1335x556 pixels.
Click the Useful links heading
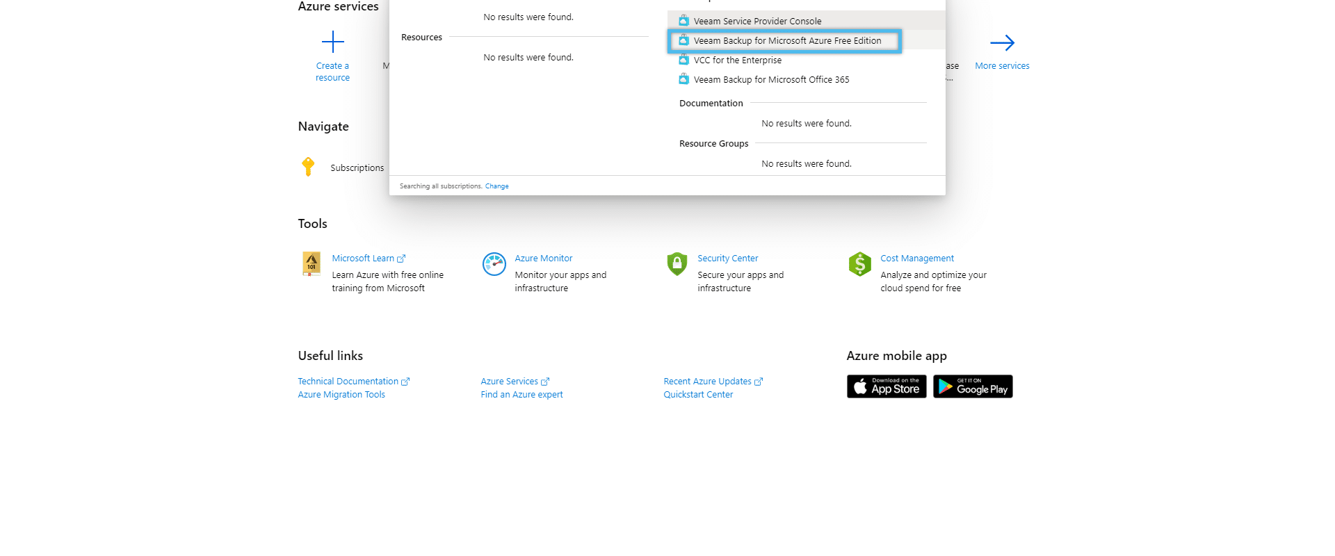330,356
